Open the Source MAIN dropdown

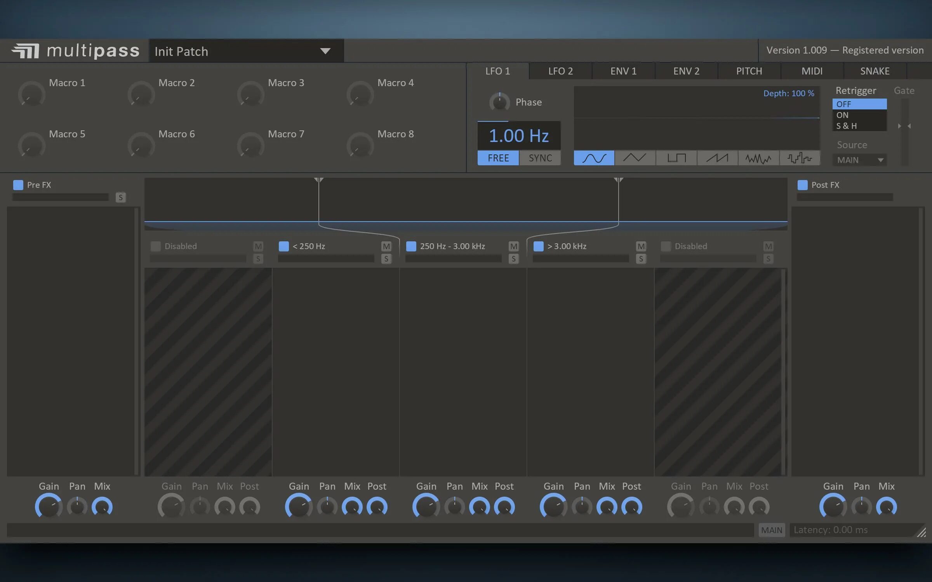(x=859, y=160)
